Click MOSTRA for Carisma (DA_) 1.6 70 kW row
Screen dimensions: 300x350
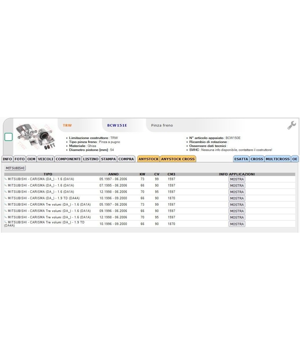tap(237, 192)
